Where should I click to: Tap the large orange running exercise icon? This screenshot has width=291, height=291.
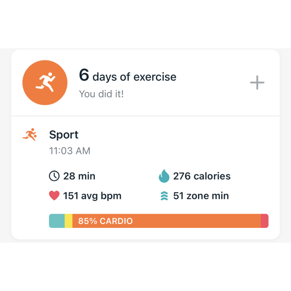(x=45, y=83)
